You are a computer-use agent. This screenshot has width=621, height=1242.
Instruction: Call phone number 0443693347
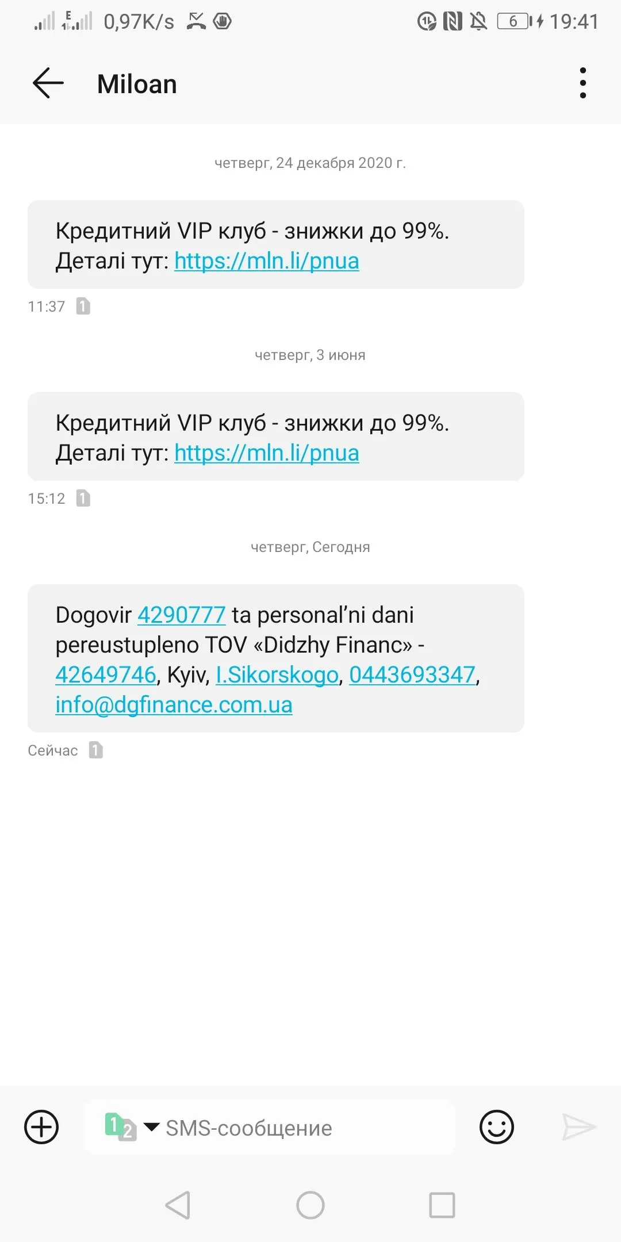click(x=412, y=675)
